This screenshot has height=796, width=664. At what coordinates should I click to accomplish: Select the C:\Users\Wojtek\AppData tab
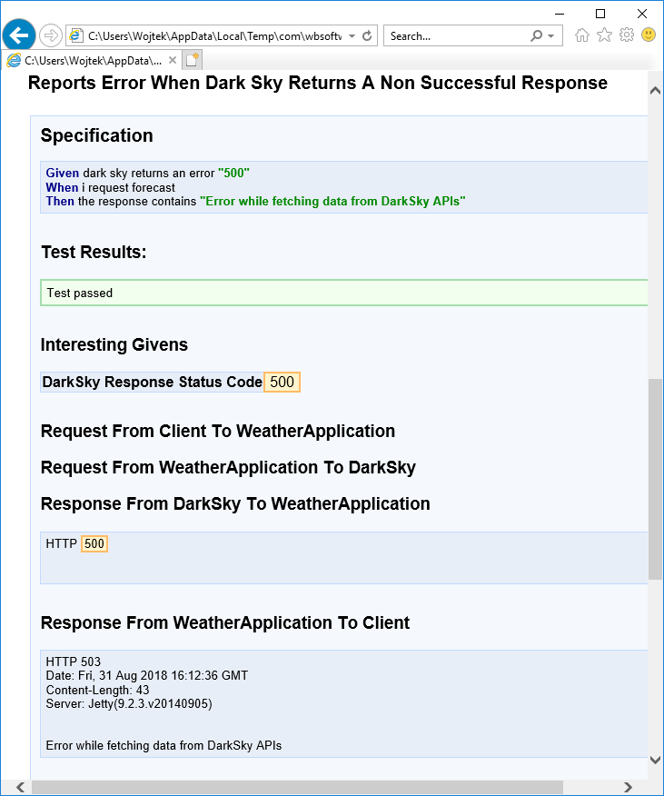[92, 60]
